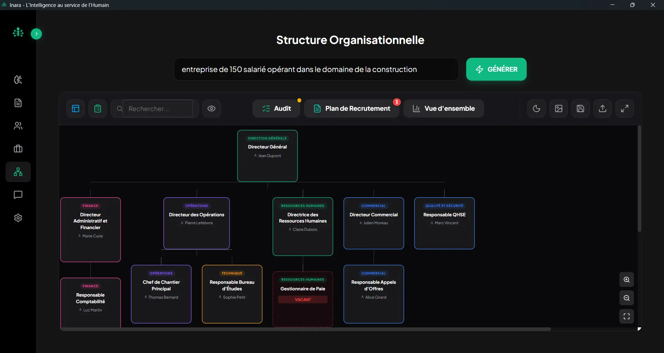Screen dimensions: 664x353
Task: Export chart as image icon
Action: pos(559,109)
